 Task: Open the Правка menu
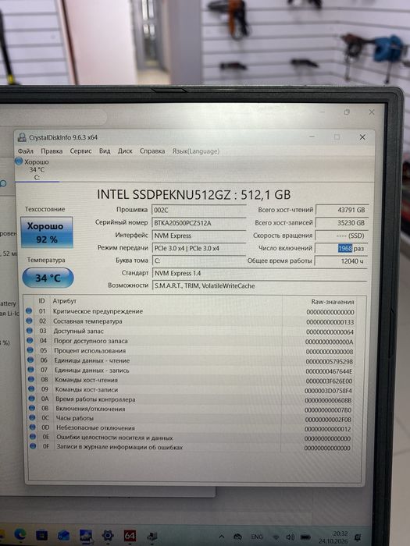pyautogui.click(x=52, y=151)
